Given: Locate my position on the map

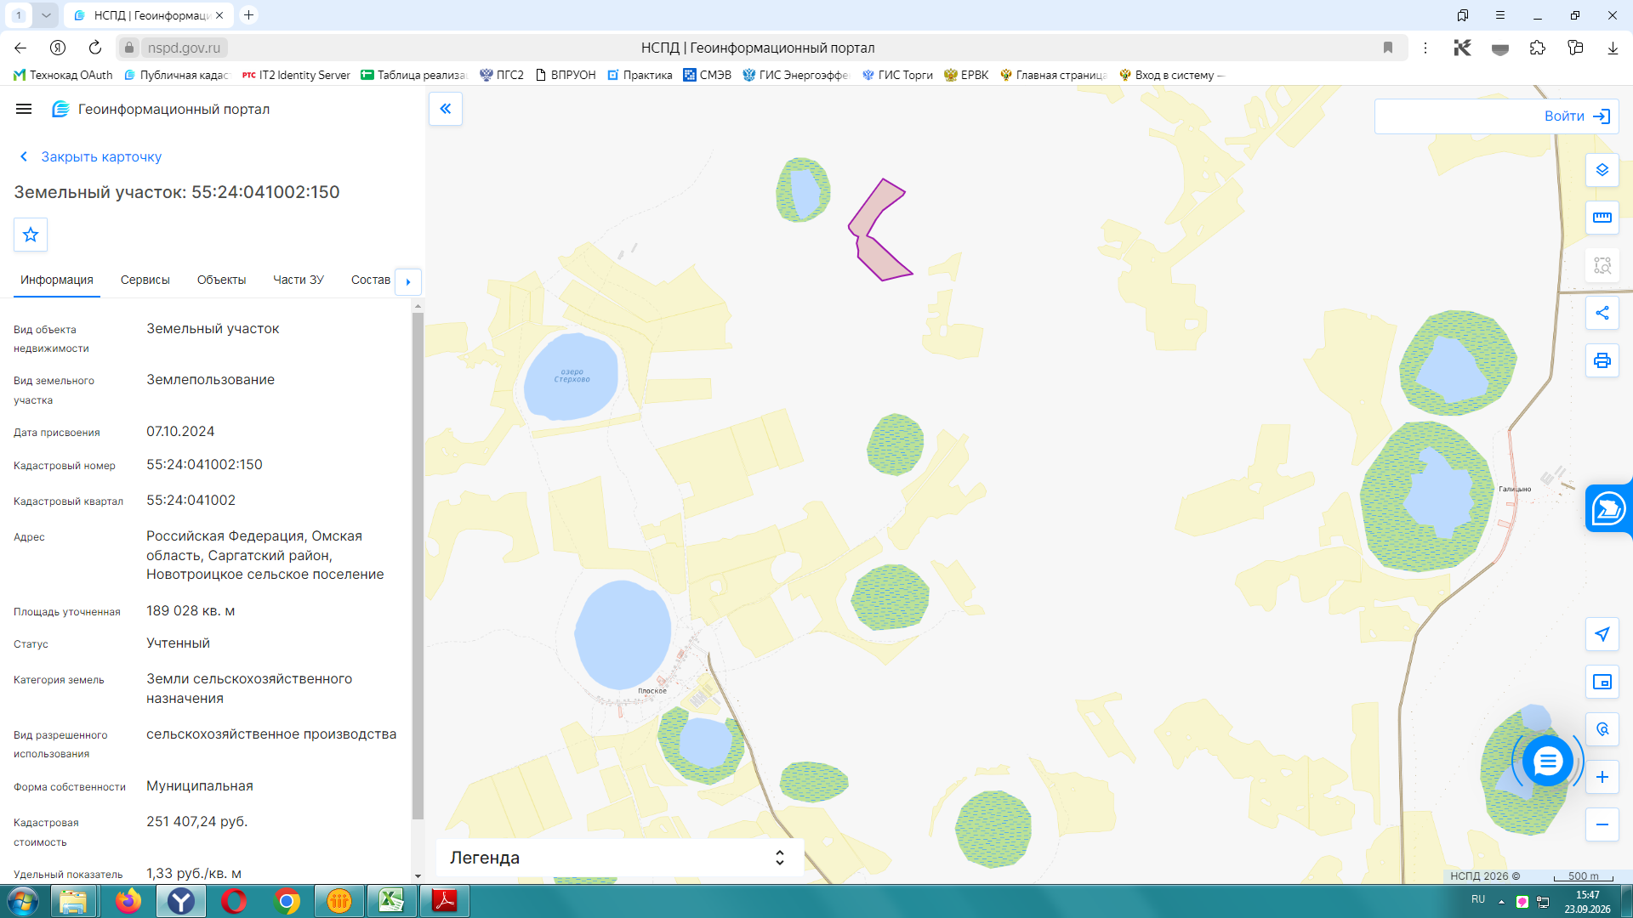Looking at the screenshot, I should tap(1602, 634).
